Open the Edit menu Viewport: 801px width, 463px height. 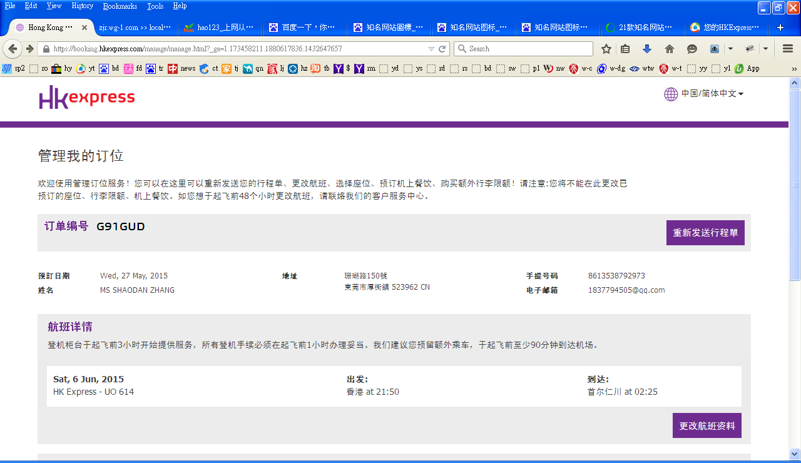(x=31, y=6)
